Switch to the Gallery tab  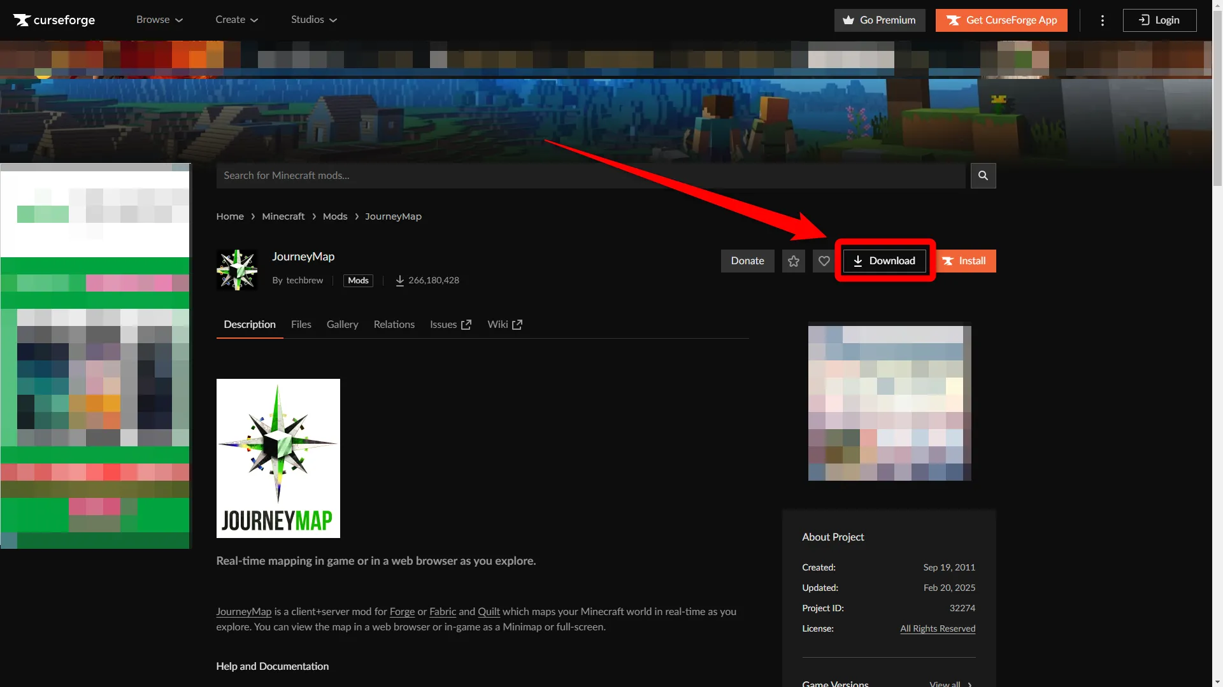[343, 325]
